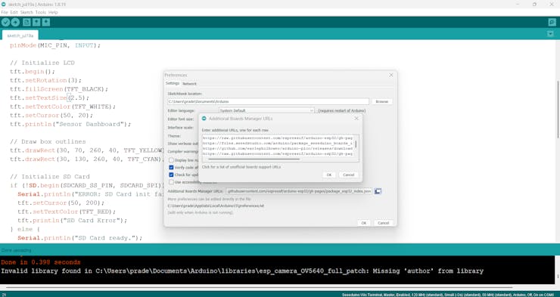Viewport: 560px width, 297px height.
Task: Uncheck the Check for updates checkbox
Action: tap(171, 175)
